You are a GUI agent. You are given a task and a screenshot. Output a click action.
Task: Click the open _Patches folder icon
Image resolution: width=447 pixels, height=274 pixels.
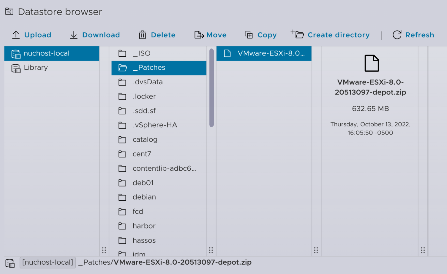click(123, 68)
